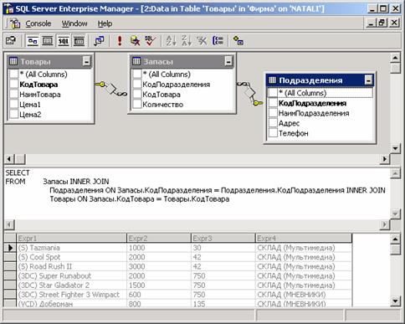Select the (3DC) Star Gladiator 2 cell

(x=71, y=285)
